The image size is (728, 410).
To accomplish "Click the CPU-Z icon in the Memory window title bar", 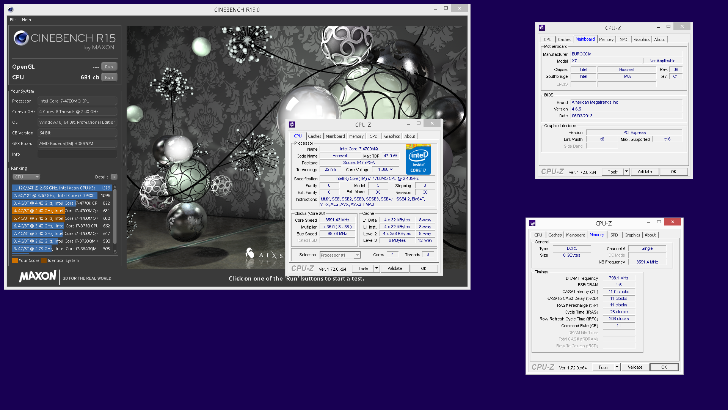I will coord(532,223).
